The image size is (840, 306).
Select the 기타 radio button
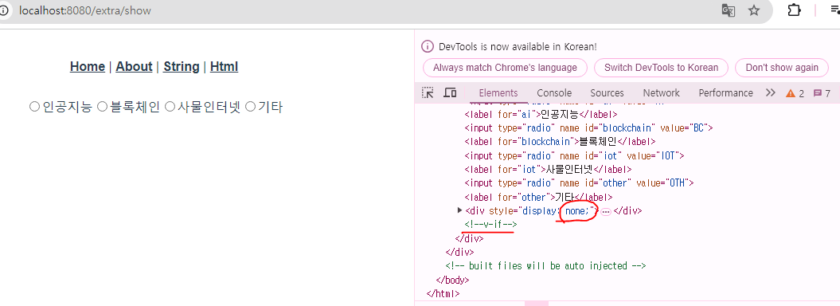click(250, 108)
